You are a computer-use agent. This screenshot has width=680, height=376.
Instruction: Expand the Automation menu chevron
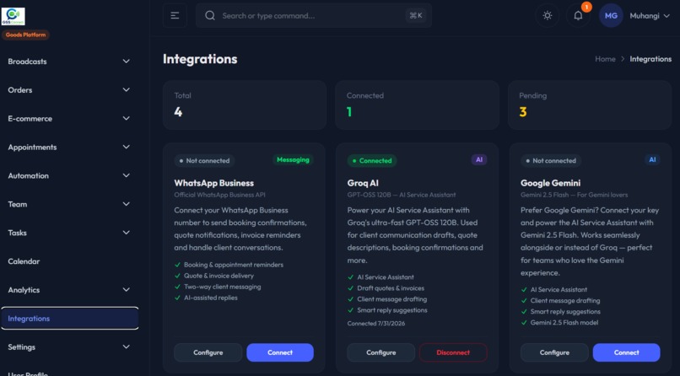click(127, 176)
